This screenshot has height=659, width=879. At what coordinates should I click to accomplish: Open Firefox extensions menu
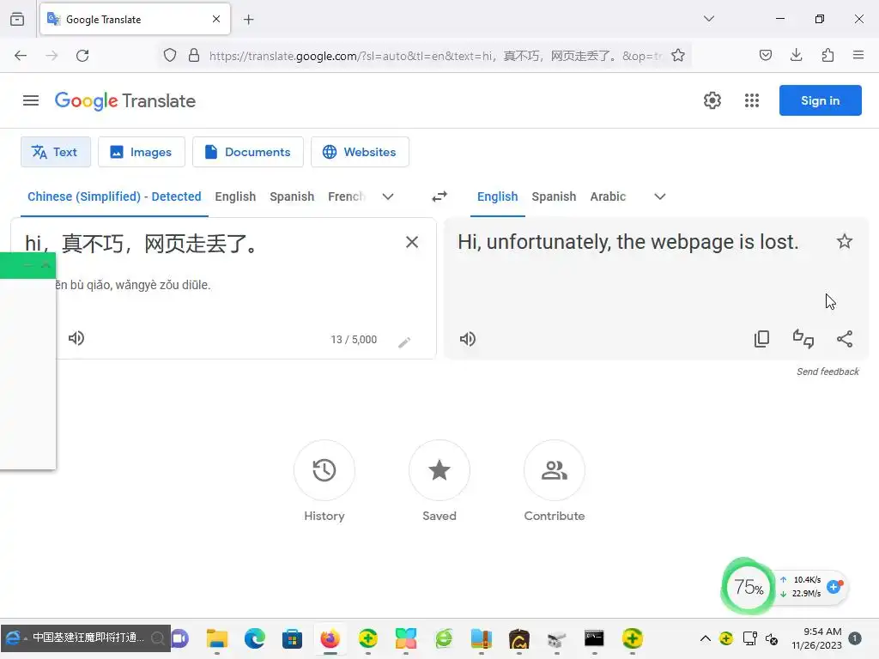click(827, 56)
